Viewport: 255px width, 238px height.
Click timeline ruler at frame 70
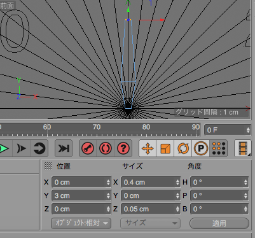[x=97, y=127]
